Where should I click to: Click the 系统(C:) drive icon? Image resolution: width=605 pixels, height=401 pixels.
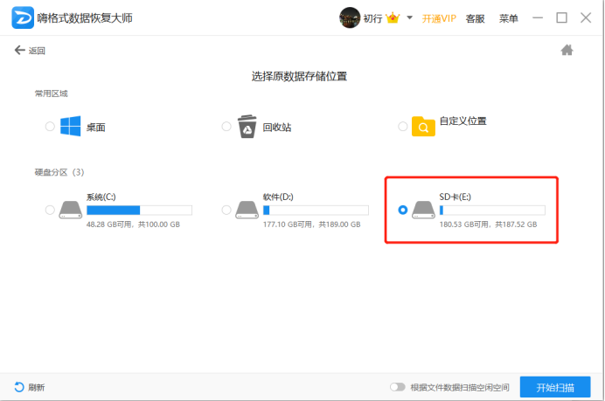click(71, 210)
